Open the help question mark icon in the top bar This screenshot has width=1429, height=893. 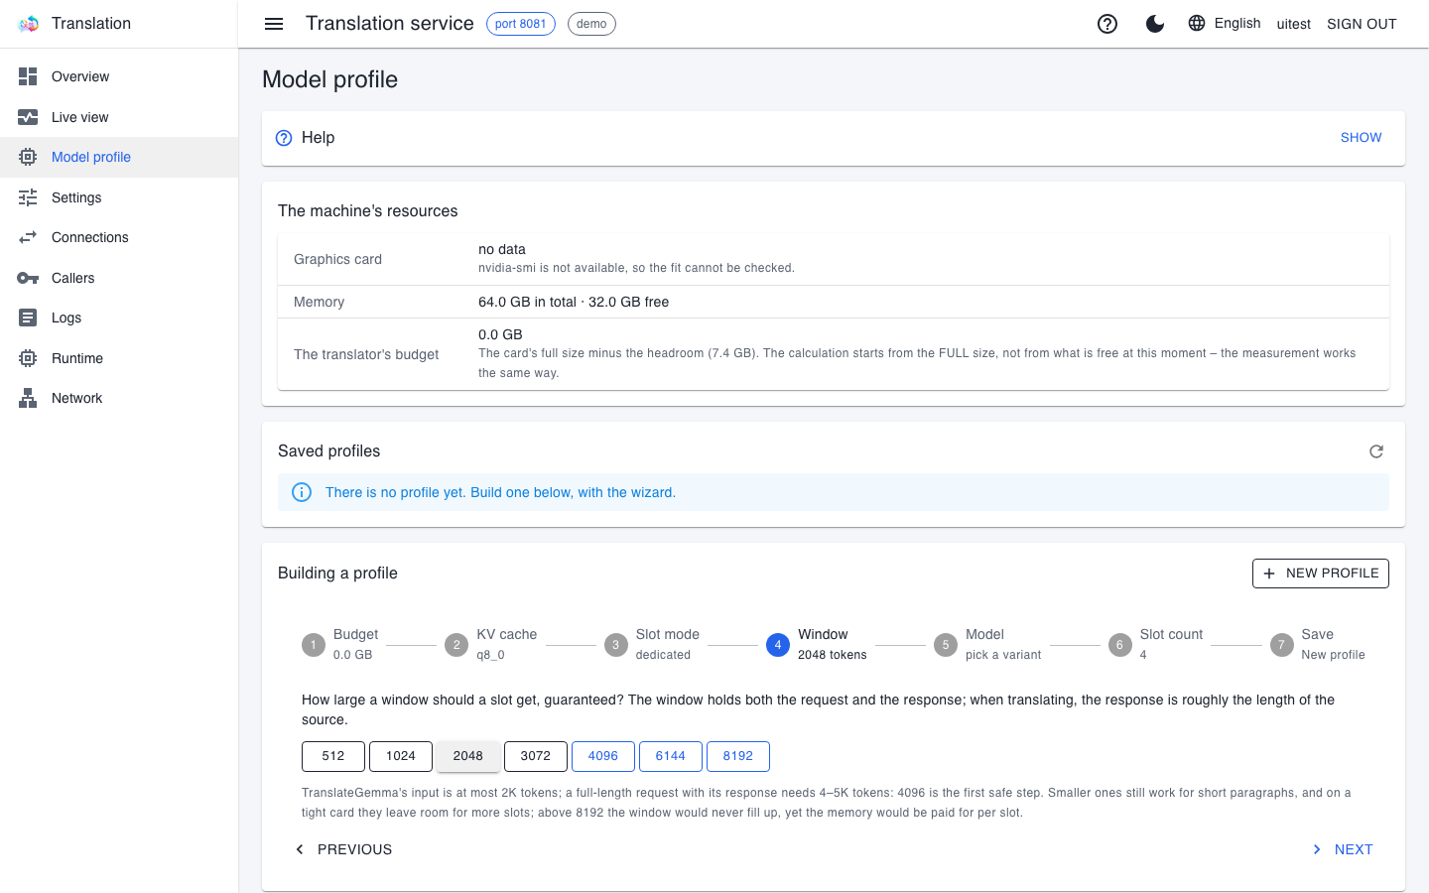click(x=1107, y=24)
